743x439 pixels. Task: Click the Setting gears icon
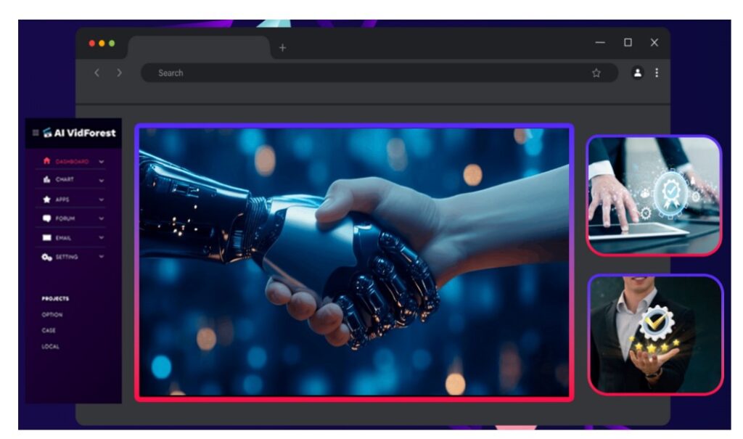point(46,257)
